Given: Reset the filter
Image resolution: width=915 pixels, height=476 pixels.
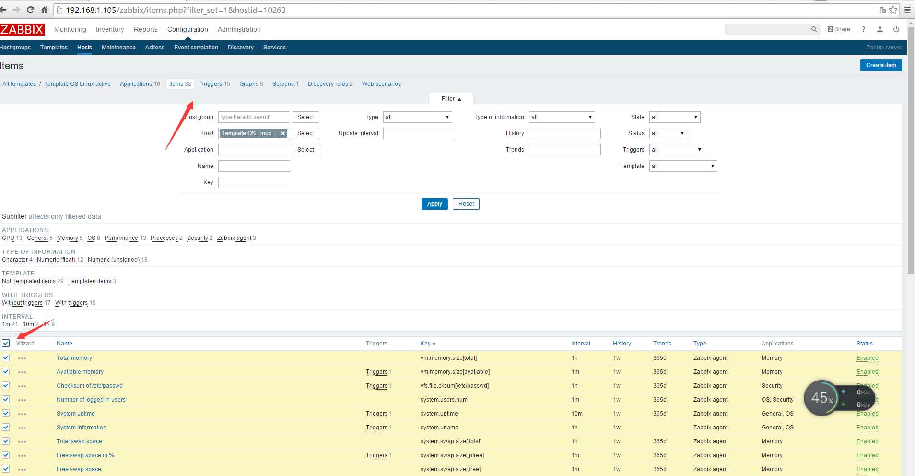Looking at the screenshot, I should click(x=466, y=204).
